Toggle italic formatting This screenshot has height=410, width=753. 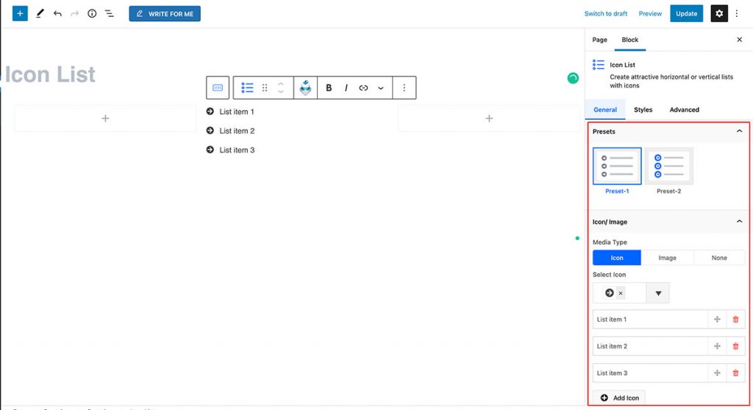[x=346, y=87]
